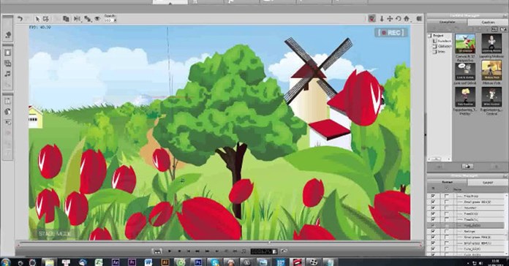Open the Puppeteering Control thumbnail
The height and width of the screenshot is (266, 509).
(491, 97)
